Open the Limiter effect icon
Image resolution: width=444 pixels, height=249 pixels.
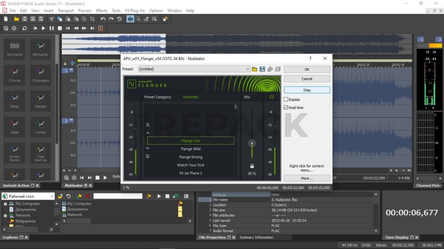tap(40, 124)
